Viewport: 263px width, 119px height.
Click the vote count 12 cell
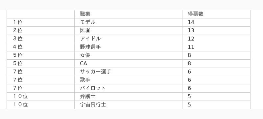pos(216,39)
